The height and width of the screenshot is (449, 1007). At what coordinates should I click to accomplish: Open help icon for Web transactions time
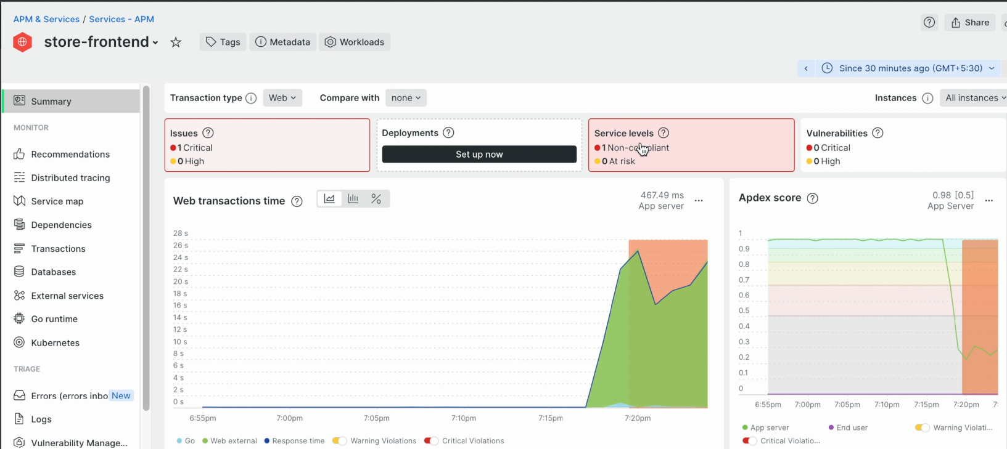[x=297, y=201]
